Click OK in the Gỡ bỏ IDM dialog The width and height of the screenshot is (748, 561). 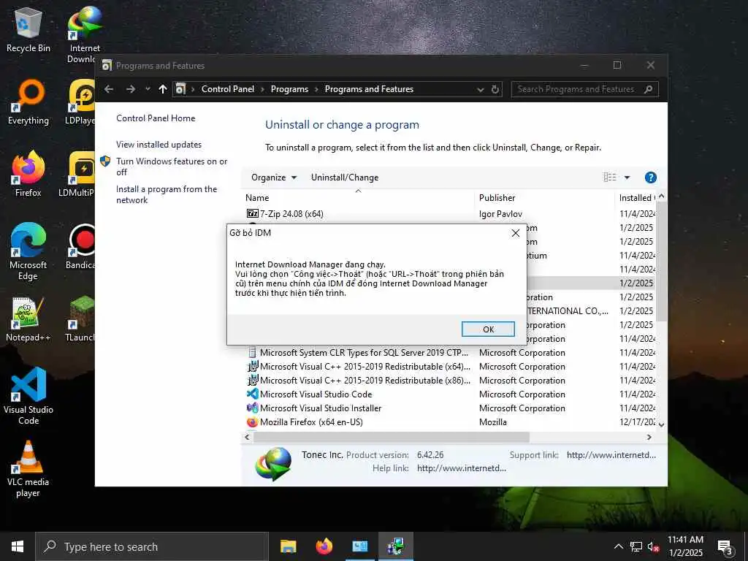pos(488,329)
